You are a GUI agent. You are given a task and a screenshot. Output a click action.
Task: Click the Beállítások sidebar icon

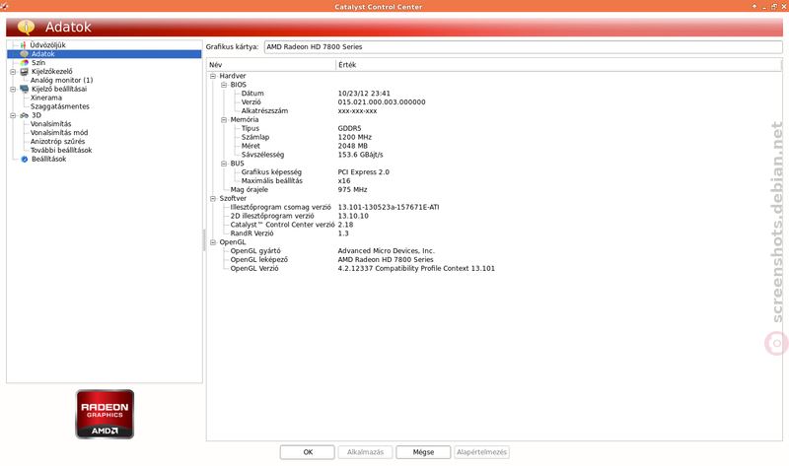click(24, 159)
